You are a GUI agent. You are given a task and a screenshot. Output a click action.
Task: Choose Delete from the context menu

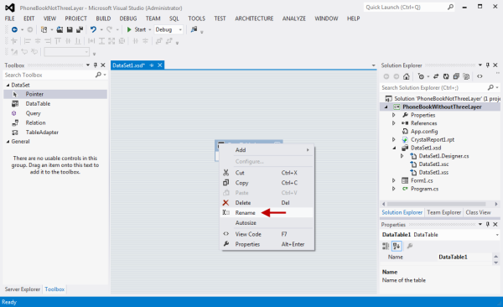point(267,203)
